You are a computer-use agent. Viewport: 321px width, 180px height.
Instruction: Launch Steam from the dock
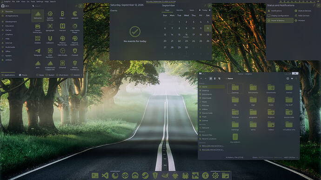[145, 175]
